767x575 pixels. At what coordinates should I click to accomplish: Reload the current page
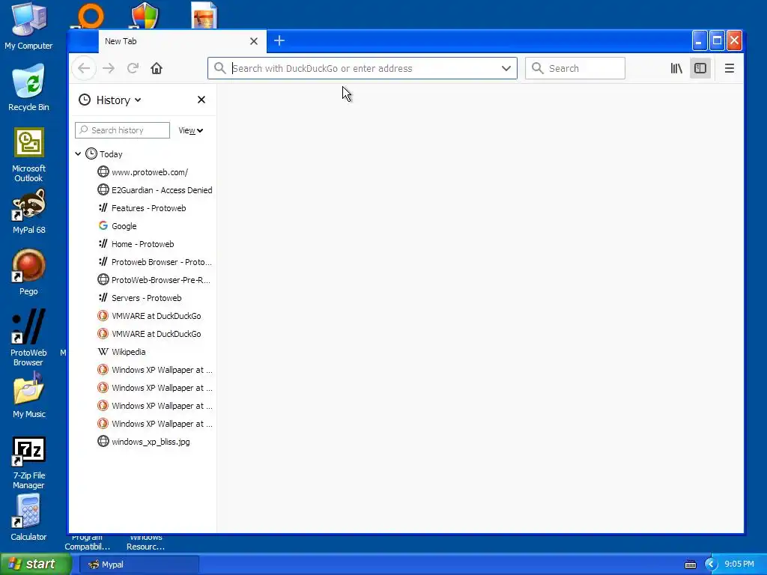click(133, 68)
